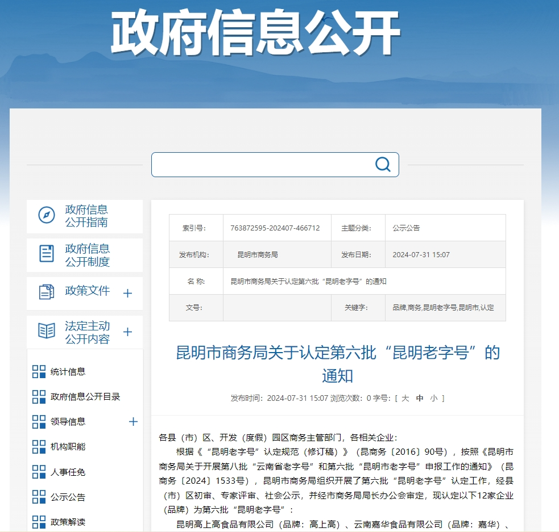The image size is (559, 532).
Task: Open 政府信息公开指南 menu item
Action: (x=85, y=216)
